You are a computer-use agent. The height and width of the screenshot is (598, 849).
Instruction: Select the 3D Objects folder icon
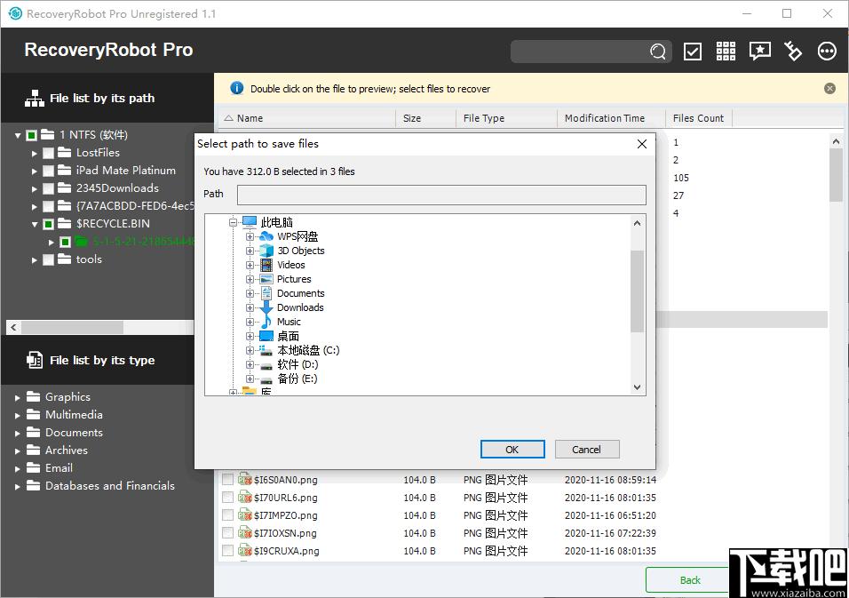[x=266, y=251]
